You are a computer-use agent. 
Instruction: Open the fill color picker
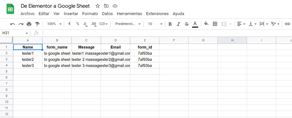[206, 24]
